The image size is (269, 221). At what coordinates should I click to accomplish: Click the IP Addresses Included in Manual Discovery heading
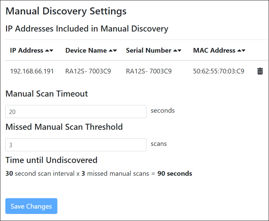[x=87, y=29]
